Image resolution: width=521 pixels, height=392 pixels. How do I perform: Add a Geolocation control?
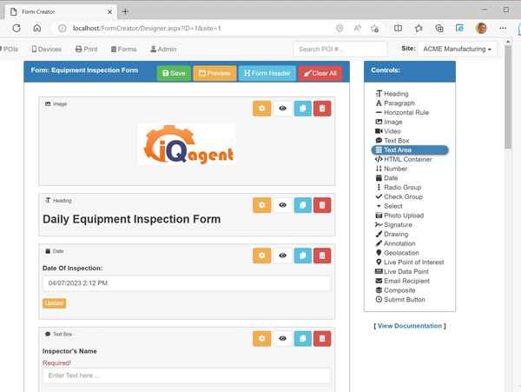[x=397, y=253]
